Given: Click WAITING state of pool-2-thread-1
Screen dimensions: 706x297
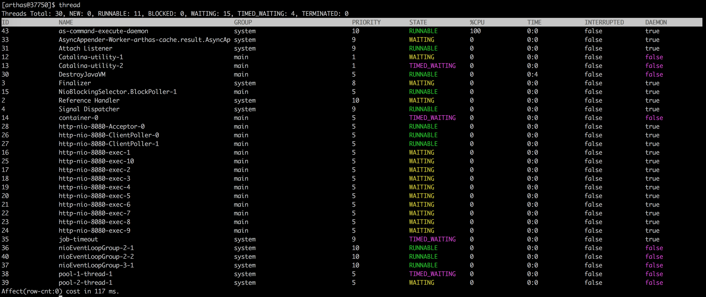Looking at the screenshot, I should pyautogui.click(x=421, y=282).
